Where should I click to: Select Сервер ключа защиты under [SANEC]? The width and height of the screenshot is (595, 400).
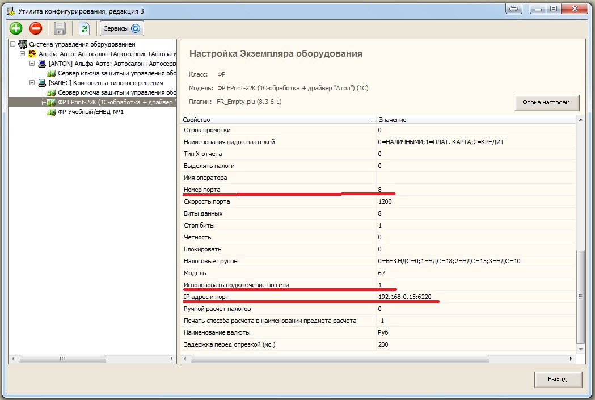coord(117,92)
